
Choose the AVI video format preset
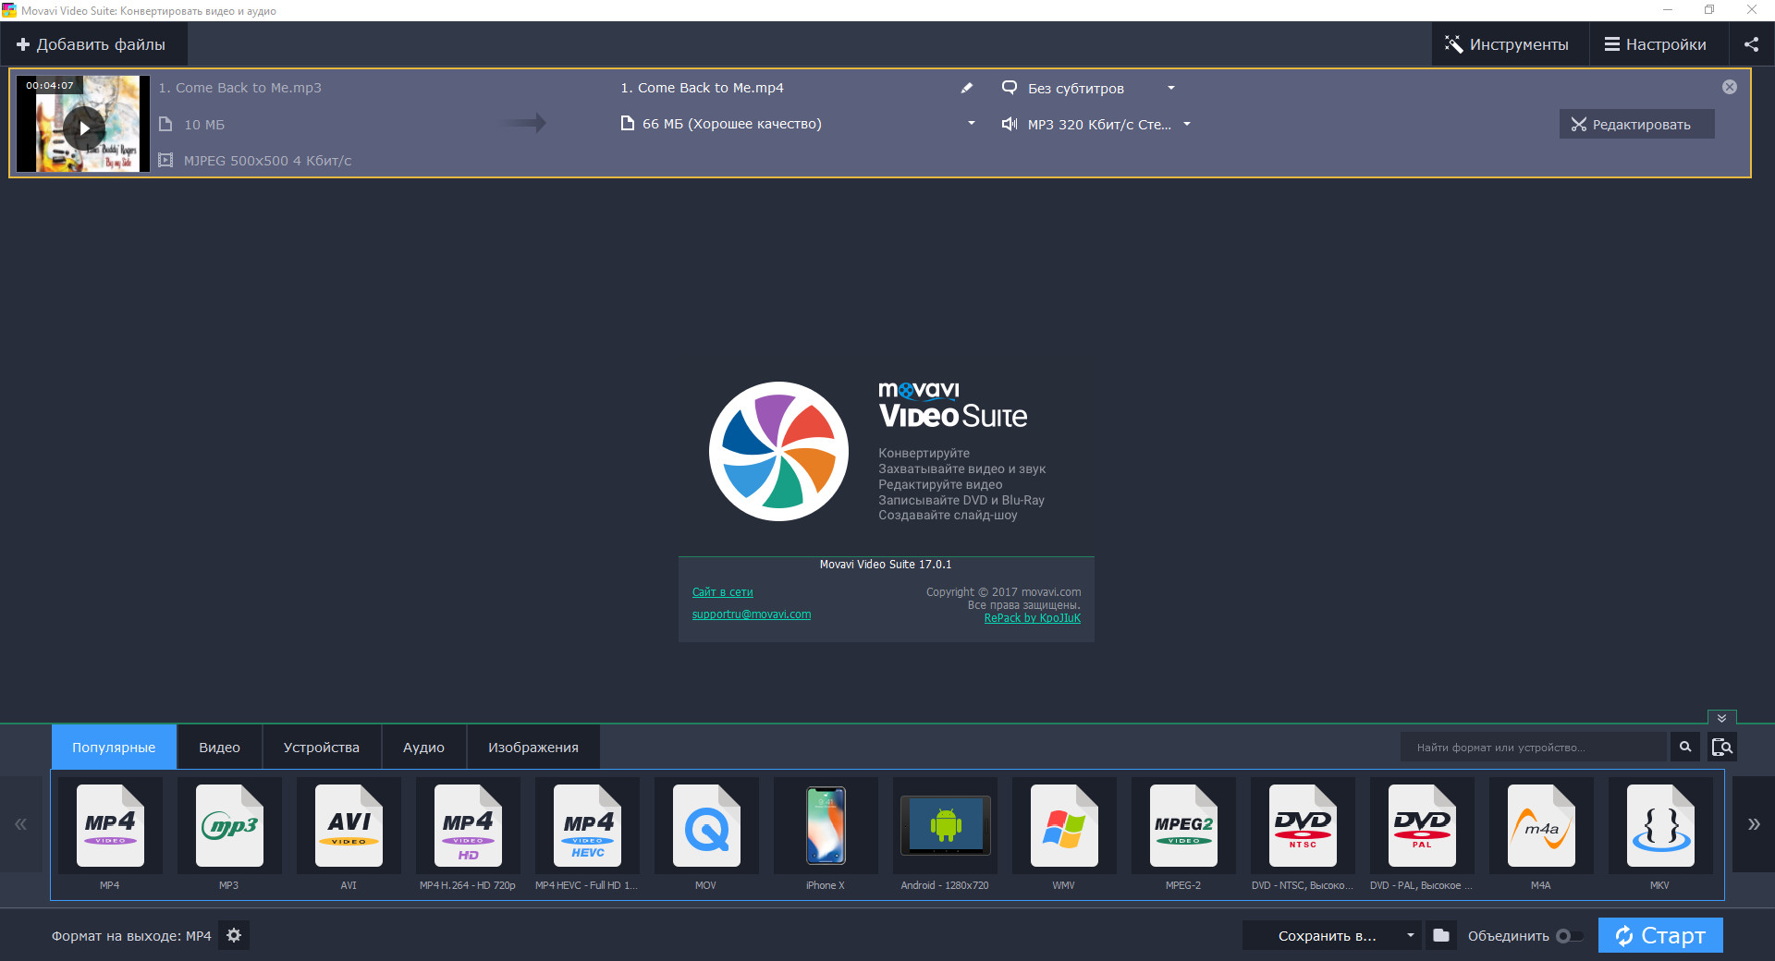(349, 825)
